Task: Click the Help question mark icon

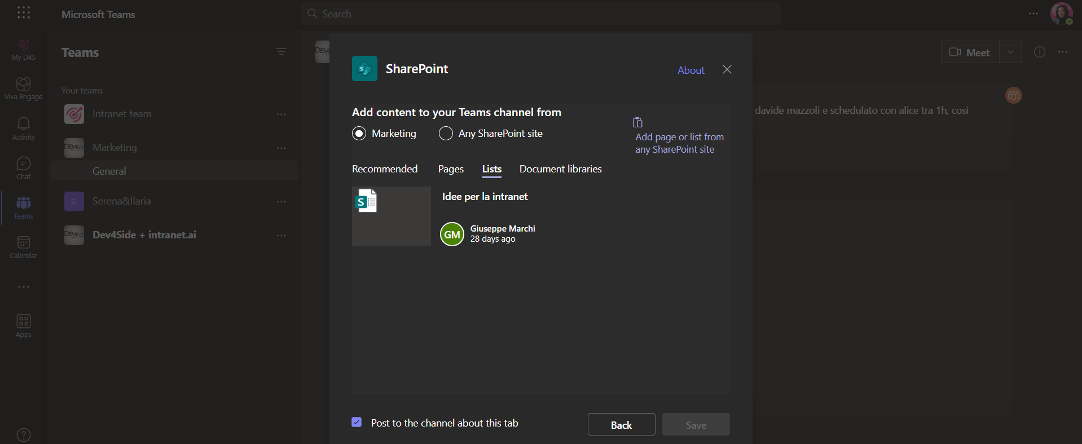Action: point(24,434)
